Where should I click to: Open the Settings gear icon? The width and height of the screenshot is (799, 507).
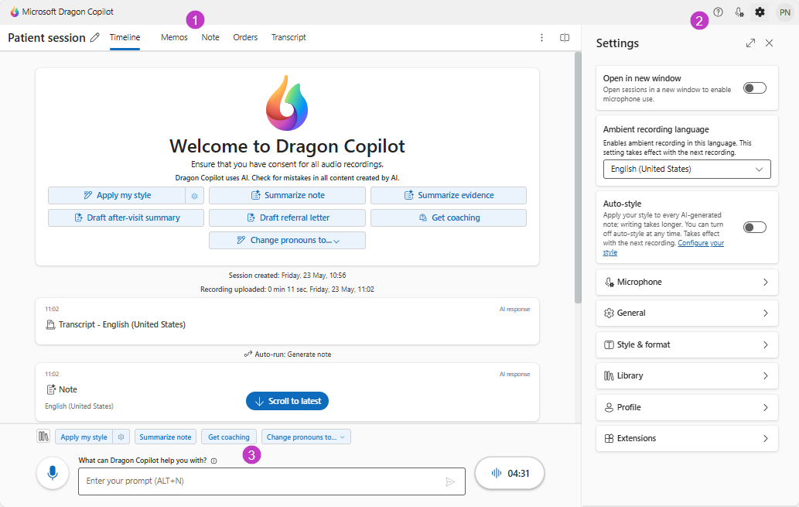(x=760, y=12)
